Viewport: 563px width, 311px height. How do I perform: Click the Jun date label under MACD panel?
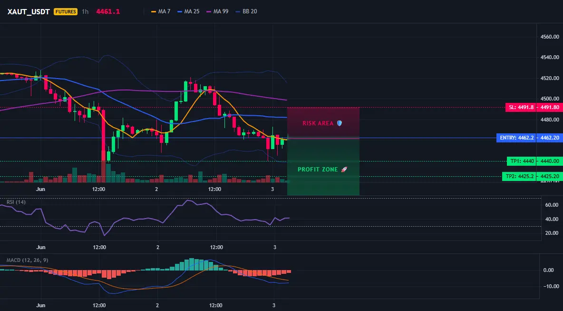41,305
